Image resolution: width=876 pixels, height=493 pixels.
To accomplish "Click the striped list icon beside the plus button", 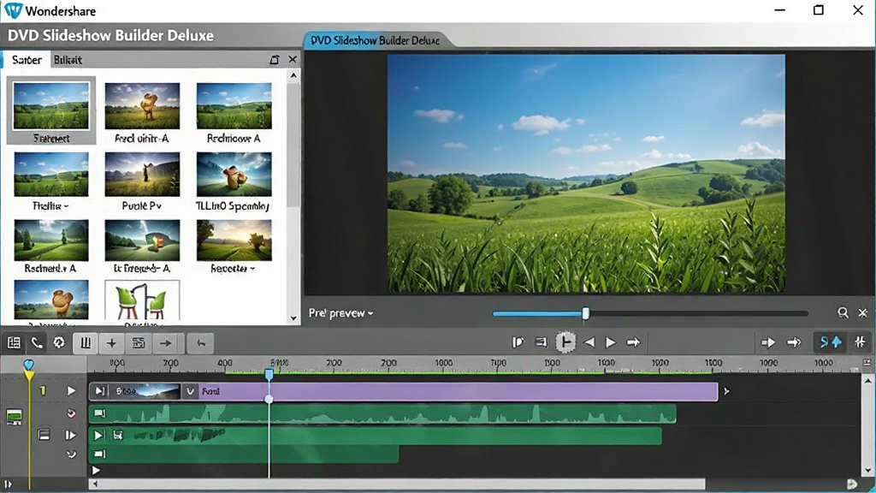I will [138, 343].
